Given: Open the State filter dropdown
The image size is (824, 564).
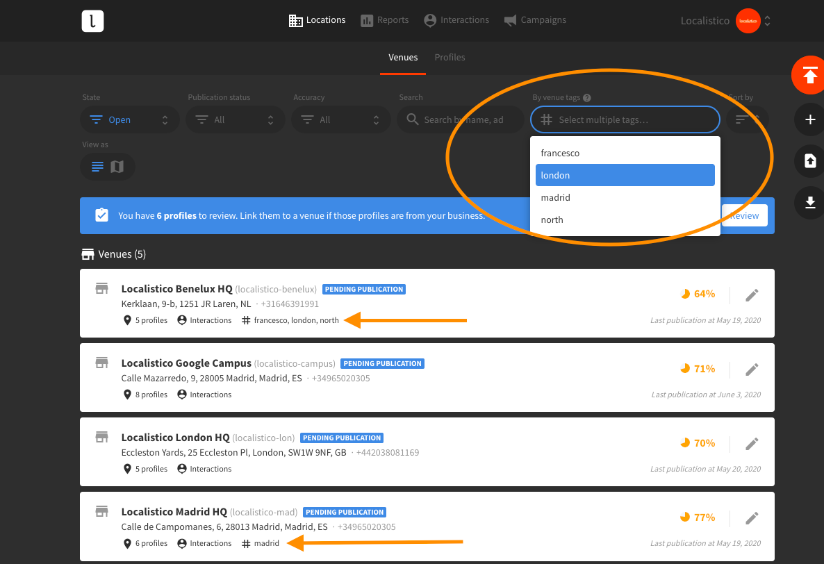Looking at the screenshot, I should click(x=130, y=119).
